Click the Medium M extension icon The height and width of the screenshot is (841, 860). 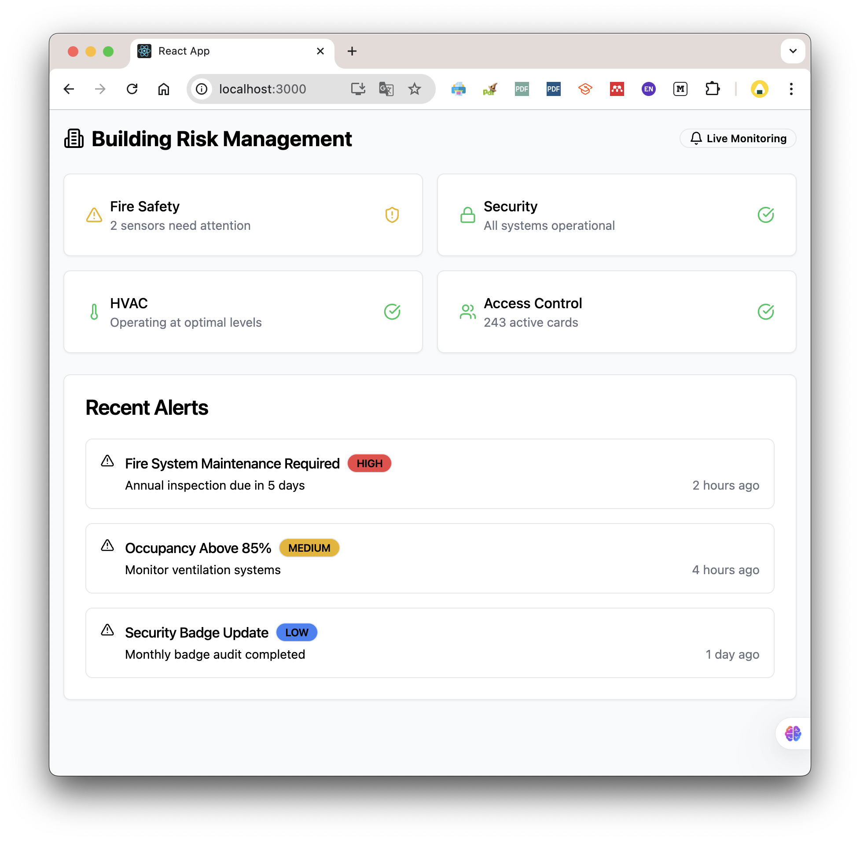pyautogui.click(x=680, y=89)
